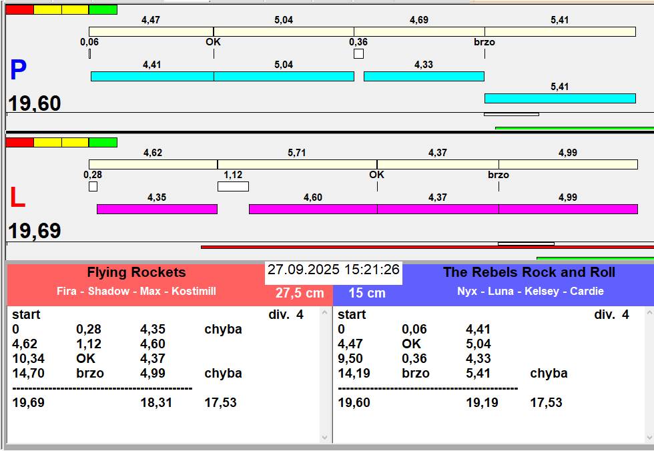Click the Rebels table scroll up arrow
This screenshot has width=654, height=451.
click(x=649, y=312)
